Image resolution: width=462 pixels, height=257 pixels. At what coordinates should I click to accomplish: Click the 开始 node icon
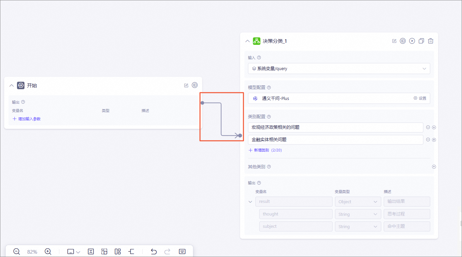[21, 85]
